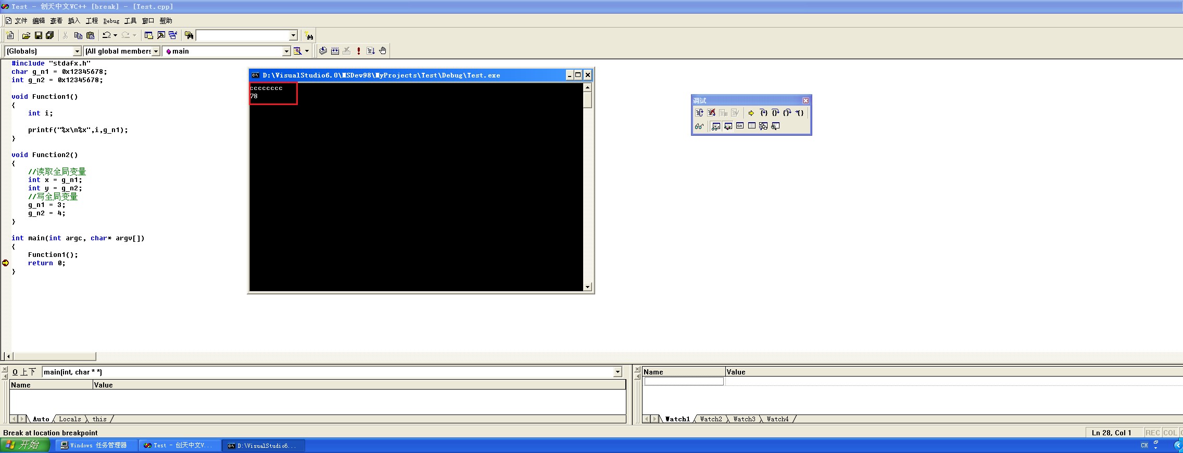Click the Compile icon in build toolbar
Image resolution: width=1183 pixels, height=453 pixels.
click(x=323, y=51)
